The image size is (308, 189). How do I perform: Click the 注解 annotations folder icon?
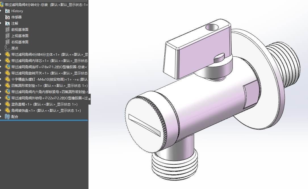[x=7, y=23]
